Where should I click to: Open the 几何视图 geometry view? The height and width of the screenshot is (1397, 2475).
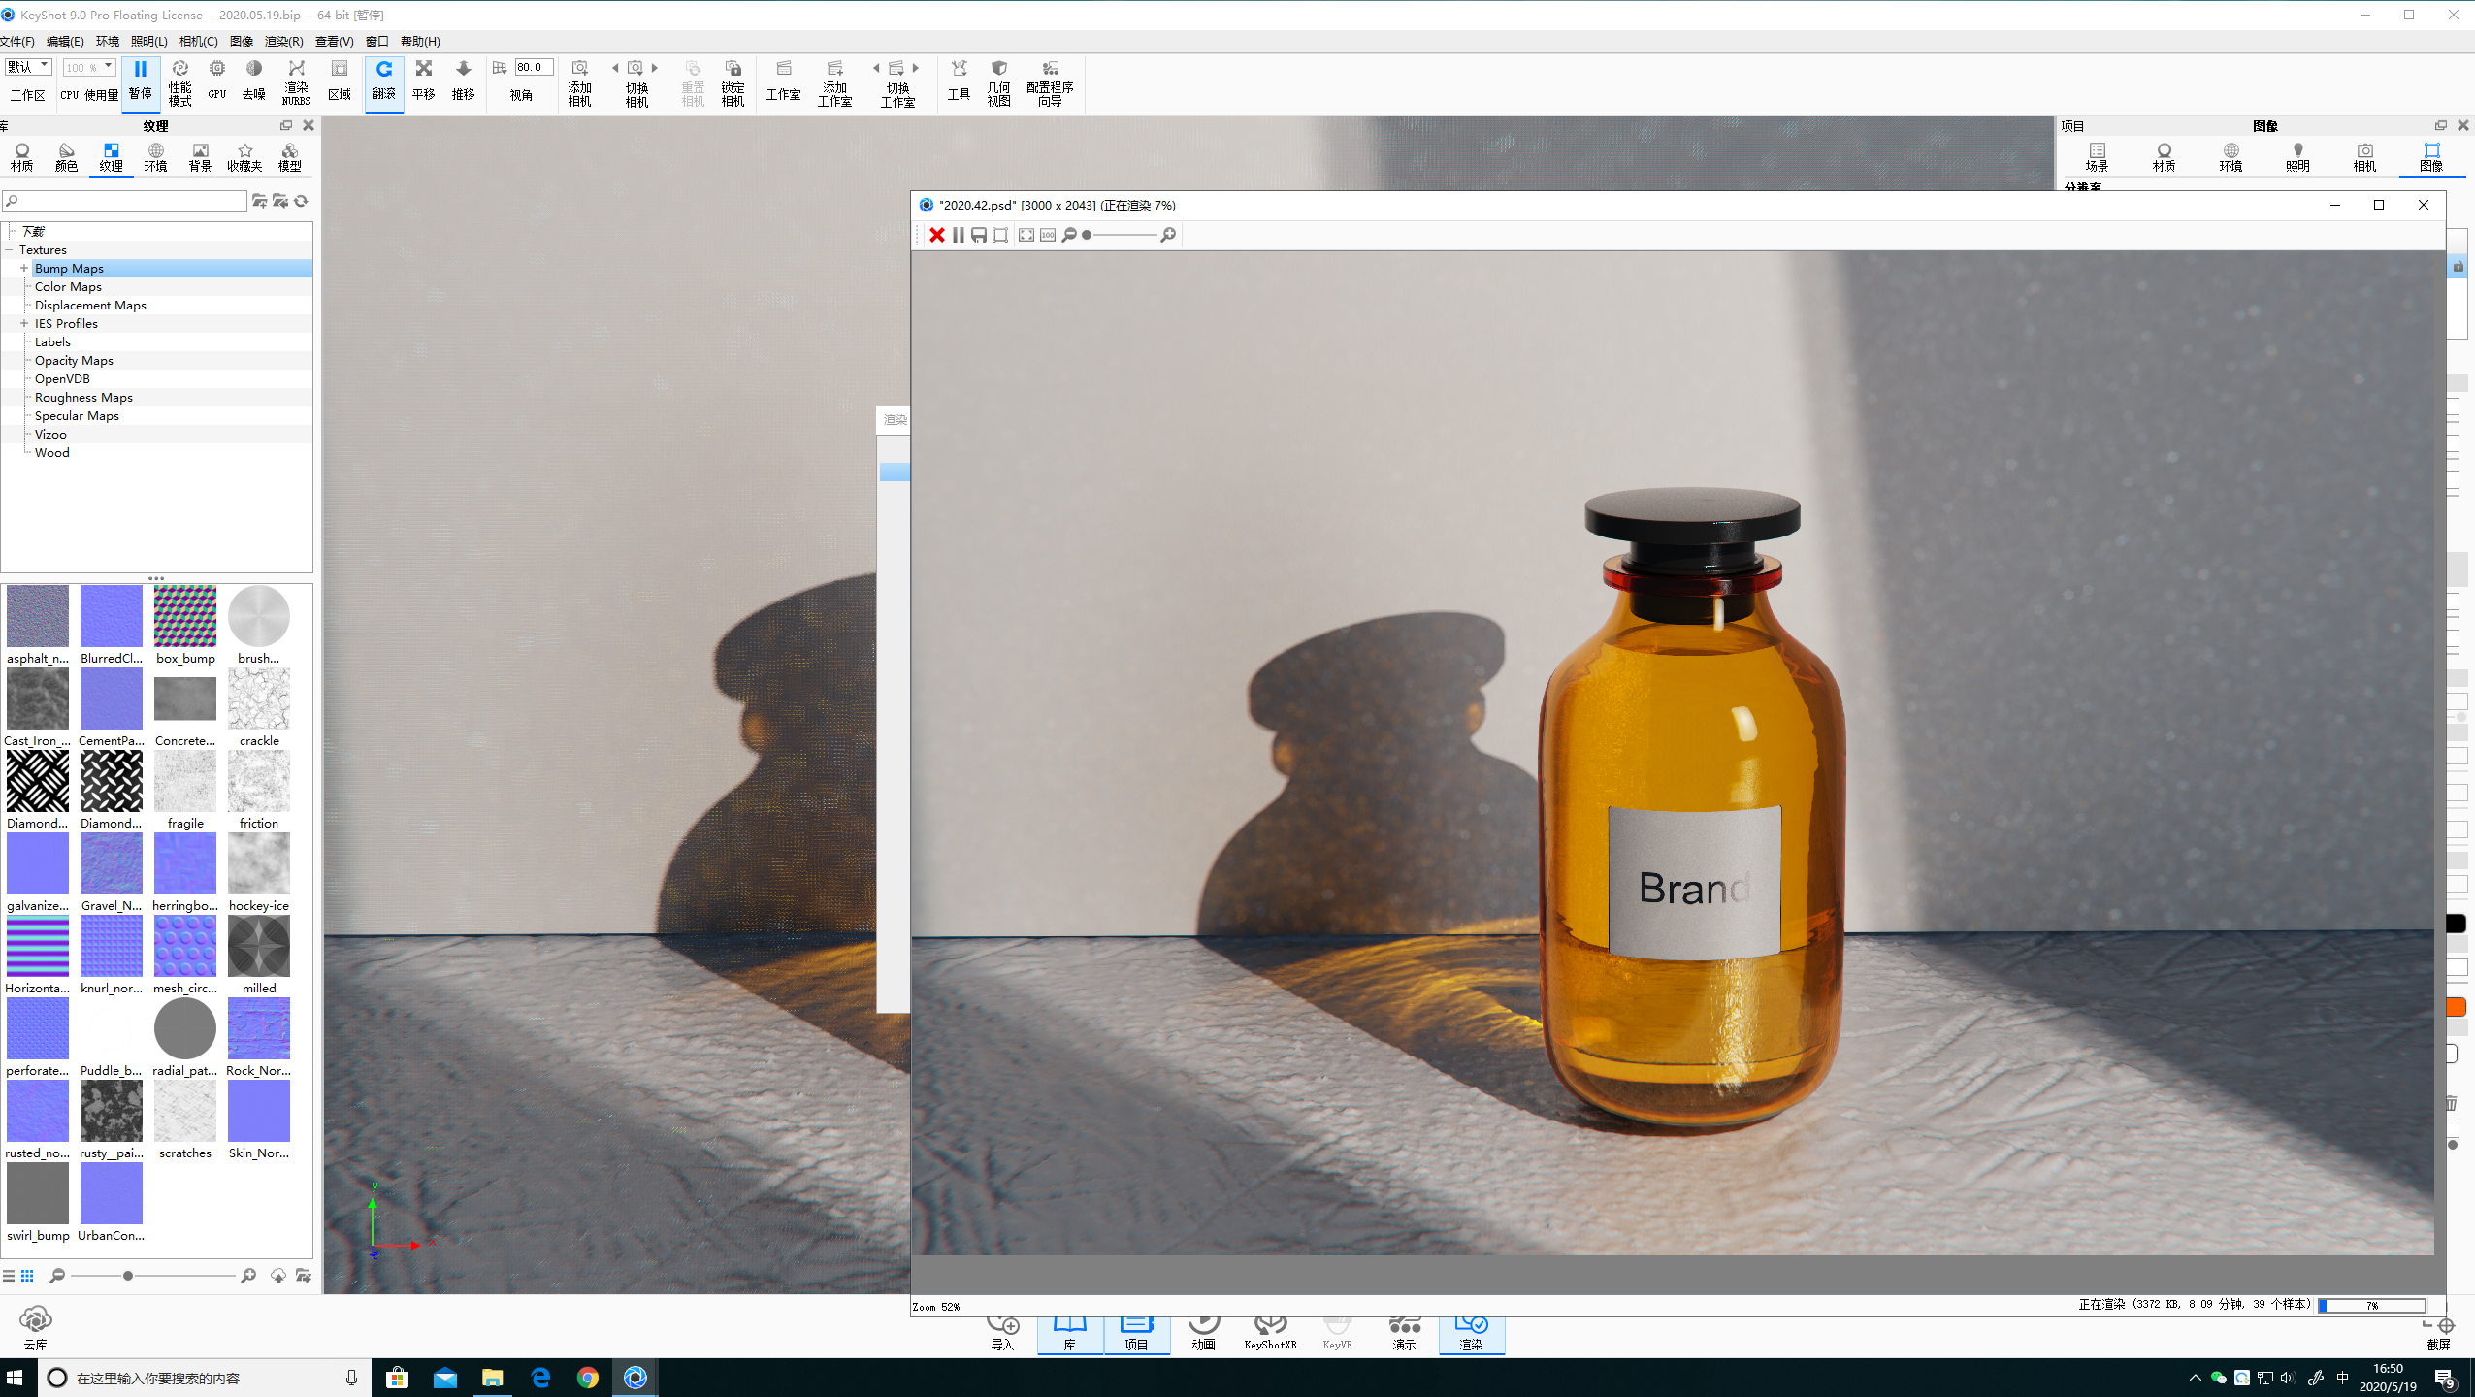(997, 82)
